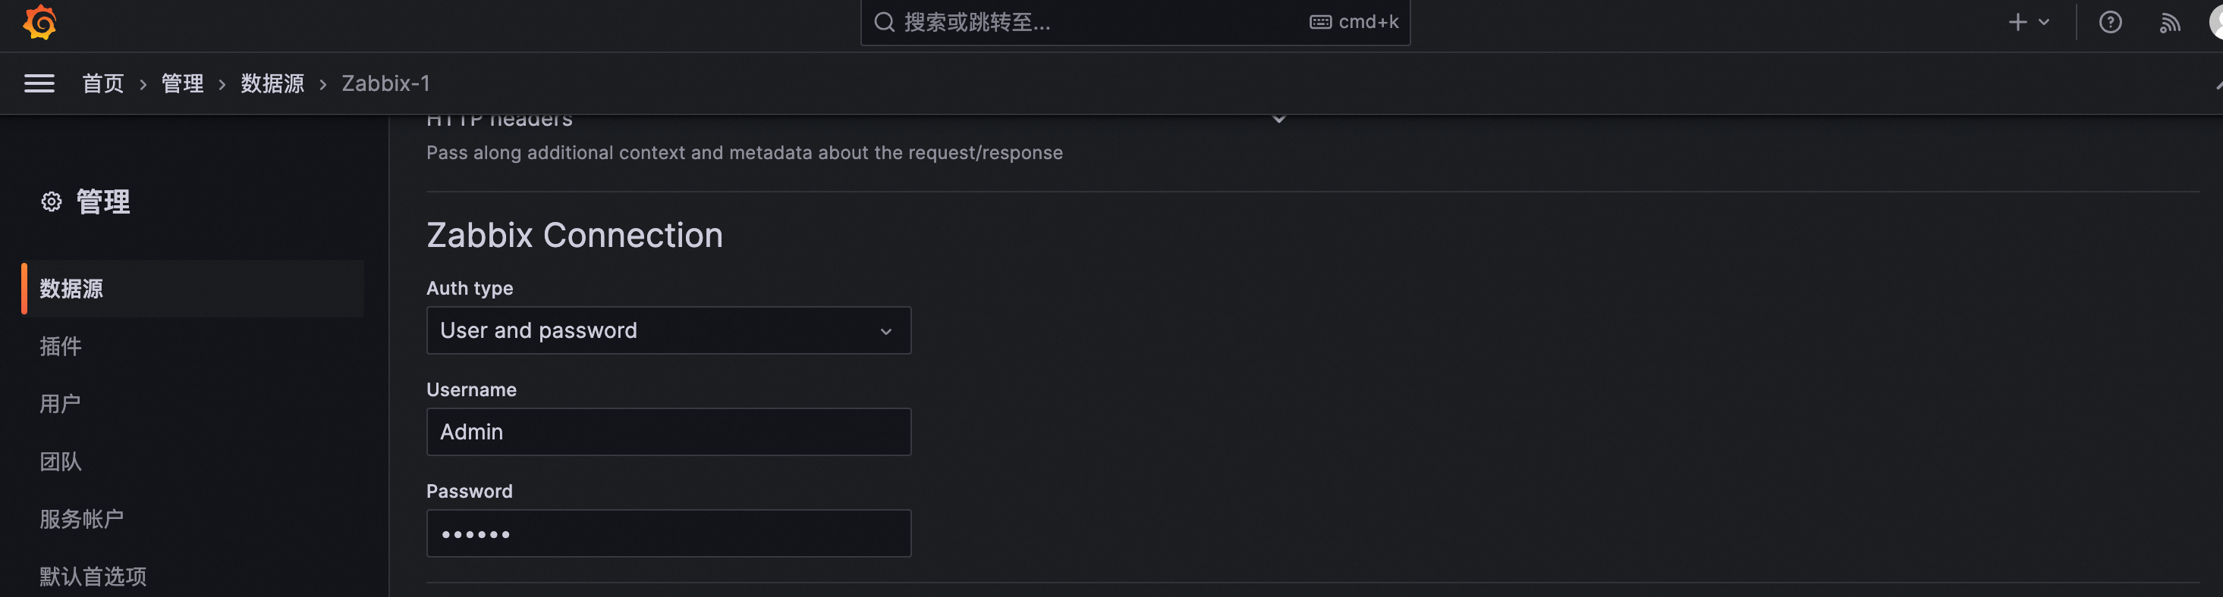The width and height of the screenshot is (2223, 597).
Task: Click into the Username field
Action: pos(668,432)
